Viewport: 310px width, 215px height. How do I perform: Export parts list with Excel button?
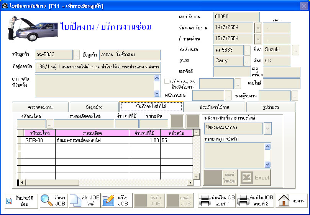pos(255,178)
